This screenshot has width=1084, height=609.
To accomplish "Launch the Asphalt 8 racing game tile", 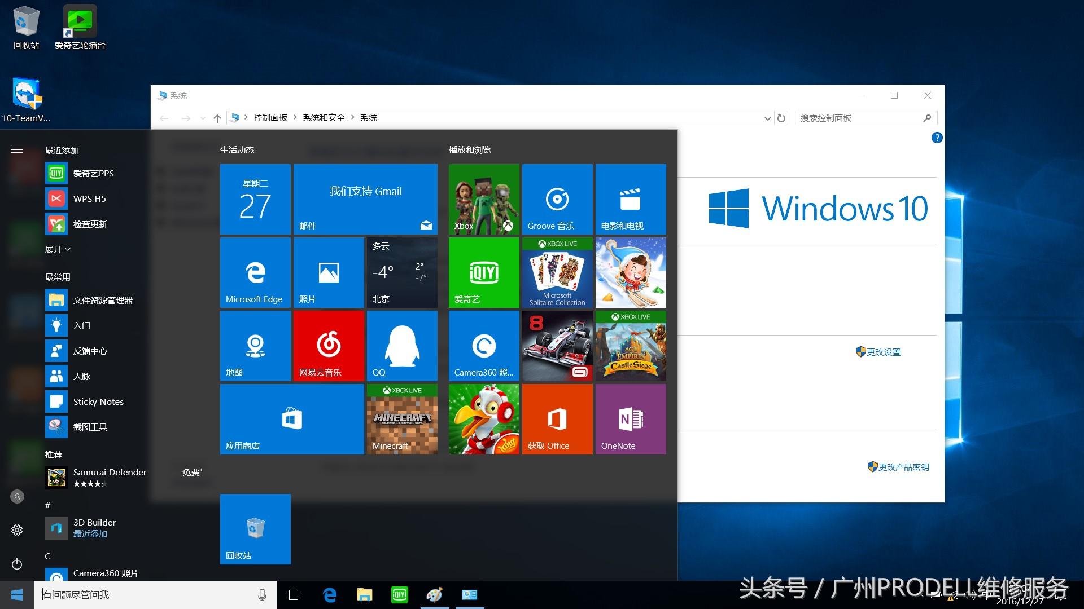I will coord(557,346).
